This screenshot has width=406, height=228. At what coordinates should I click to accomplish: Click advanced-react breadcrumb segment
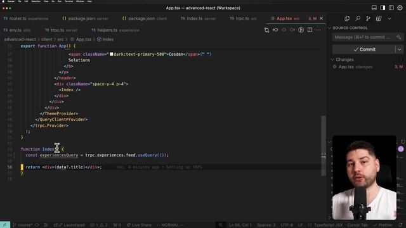(x=20, y=39)
